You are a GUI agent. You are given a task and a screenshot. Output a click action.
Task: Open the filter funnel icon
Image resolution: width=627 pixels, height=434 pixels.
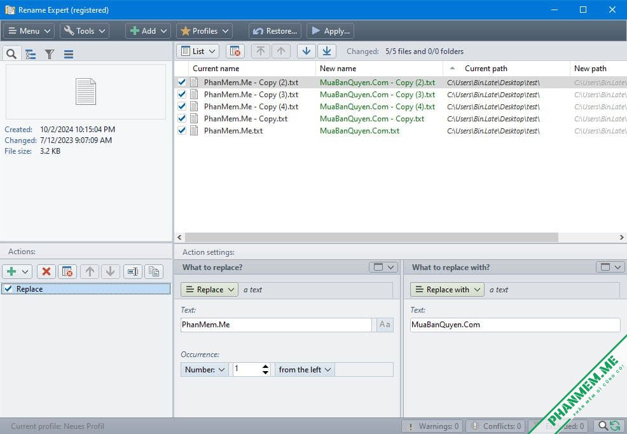pyautogui.click(x=49, y=54)
